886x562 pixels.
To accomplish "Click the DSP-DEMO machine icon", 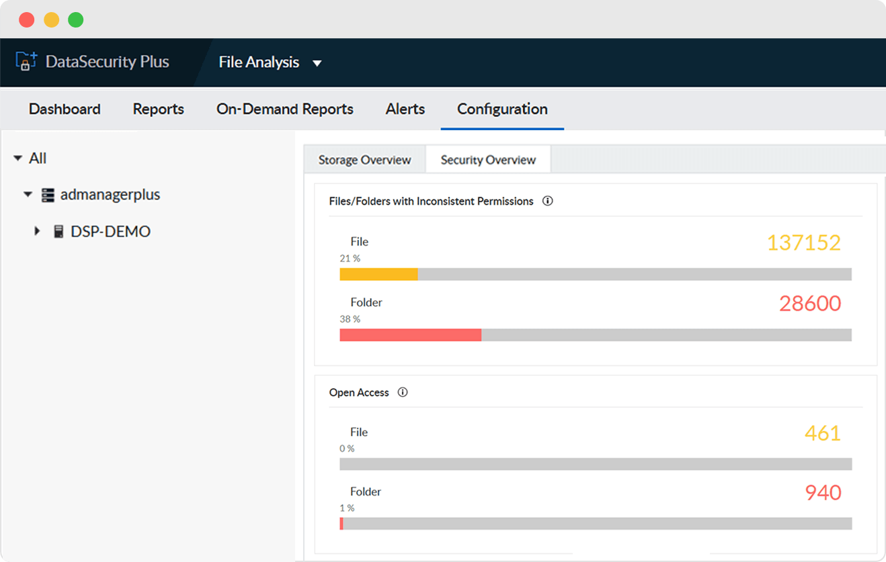I will tap(58, 232).
